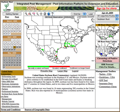Click the globe full-extent icon
The width and height of the screenshot is (120, 112).
pos(49,14)
